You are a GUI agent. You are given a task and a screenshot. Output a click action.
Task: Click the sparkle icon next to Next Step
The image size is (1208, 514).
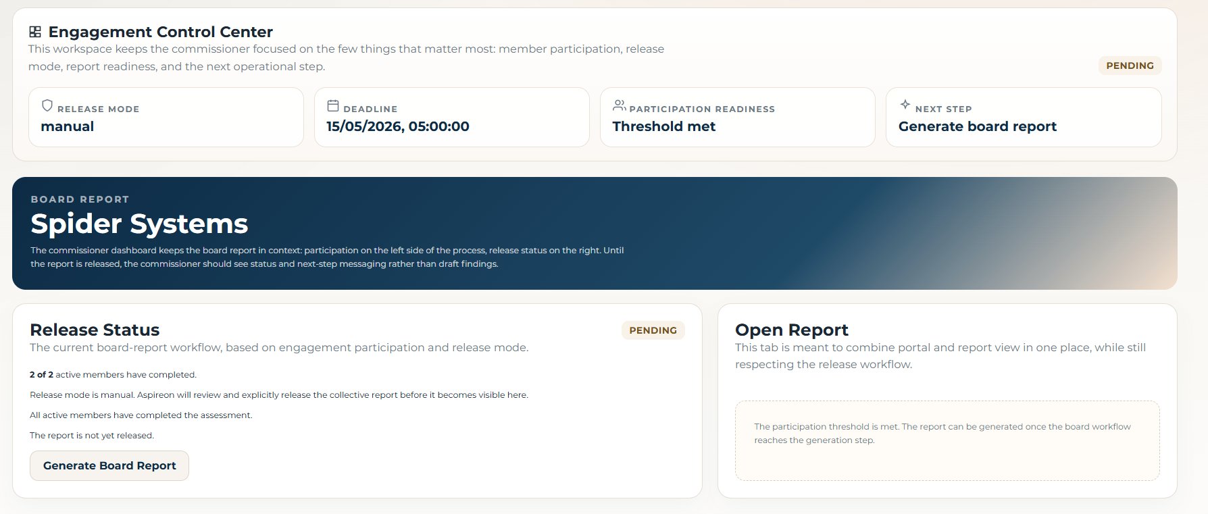[x=905, y=105]
